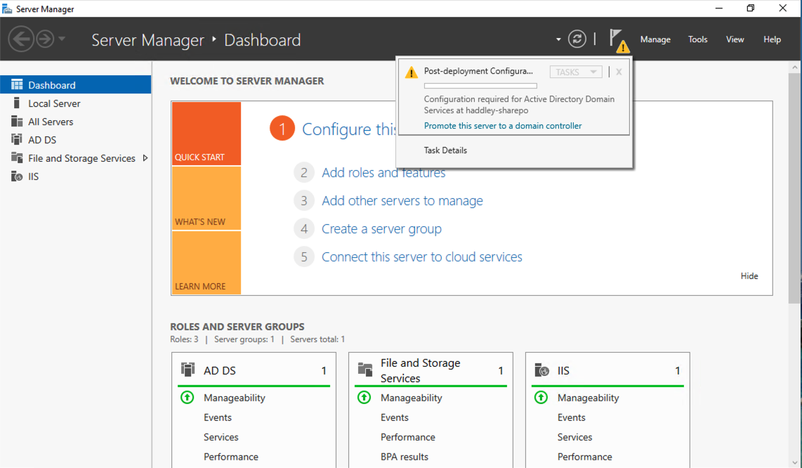The height and width of the screenshot is (468, 802).
Task: Click the vertical scrollbar up arrow
Action: [x=795, y=67]
